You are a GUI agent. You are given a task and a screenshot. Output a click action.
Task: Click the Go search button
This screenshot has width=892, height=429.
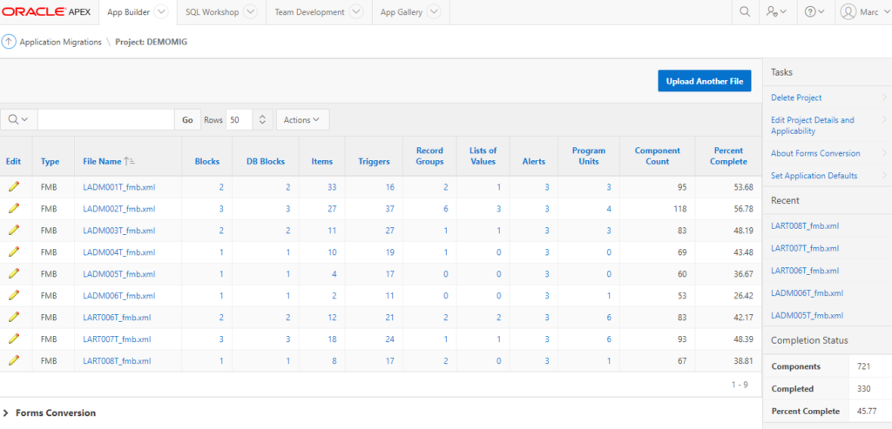[187, 120]
